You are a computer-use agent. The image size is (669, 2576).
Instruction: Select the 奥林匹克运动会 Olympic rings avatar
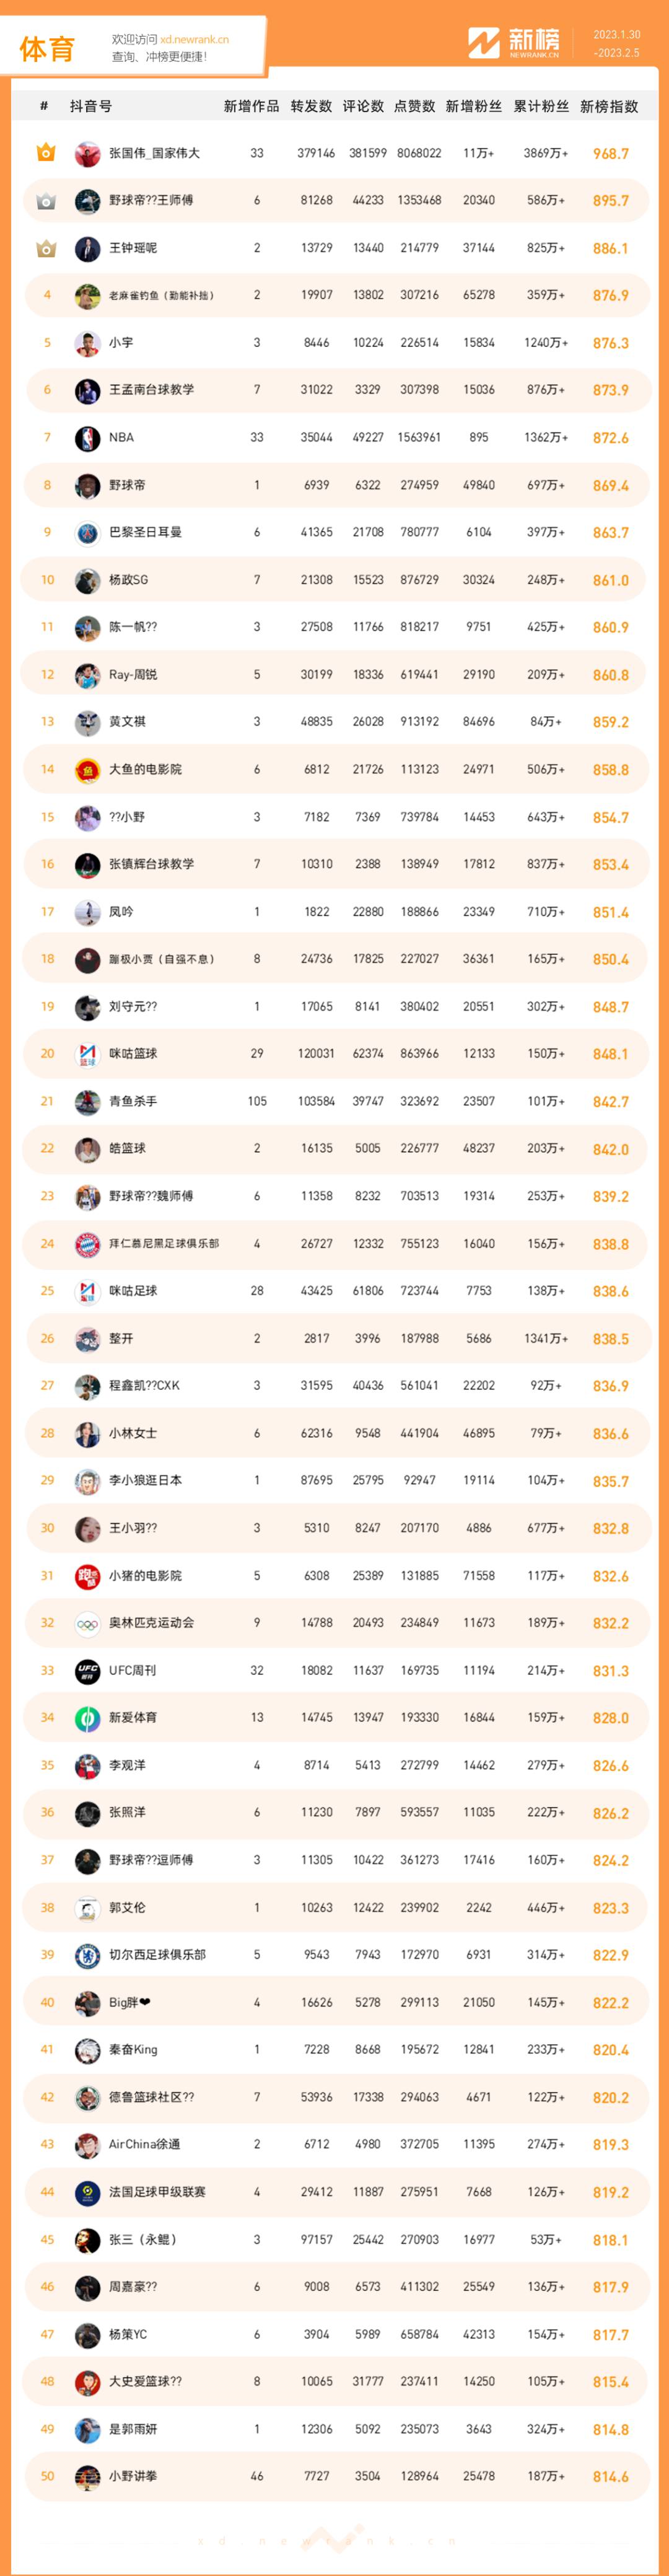tap(87, 1622)
